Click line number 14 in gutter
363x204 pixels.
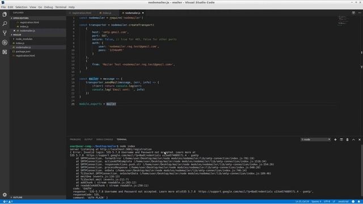(x=73, y=65)
